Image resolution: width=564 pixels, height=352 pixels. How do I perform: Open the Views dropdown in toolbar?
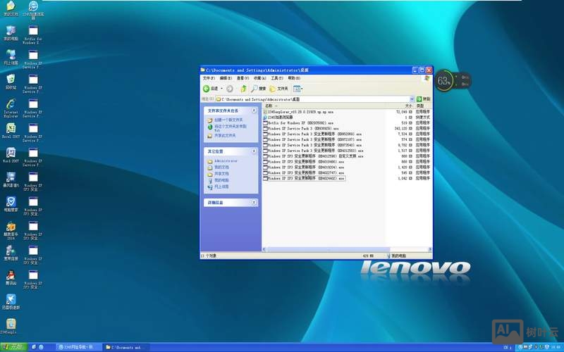pos(298,89)
